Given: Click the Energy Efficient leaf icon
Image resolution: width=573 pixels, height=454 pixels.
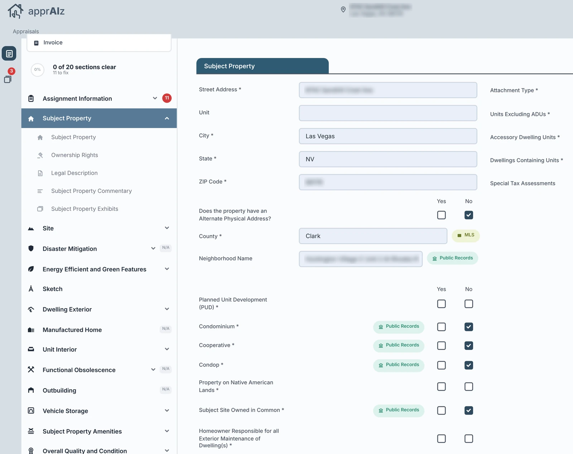Looking at the screenshot, I should [31, 269].
